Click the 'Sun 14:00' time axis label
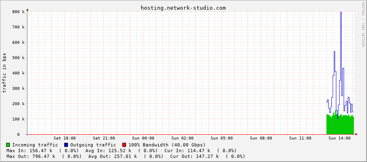The image size is (367, 162). tap(340, 138)
